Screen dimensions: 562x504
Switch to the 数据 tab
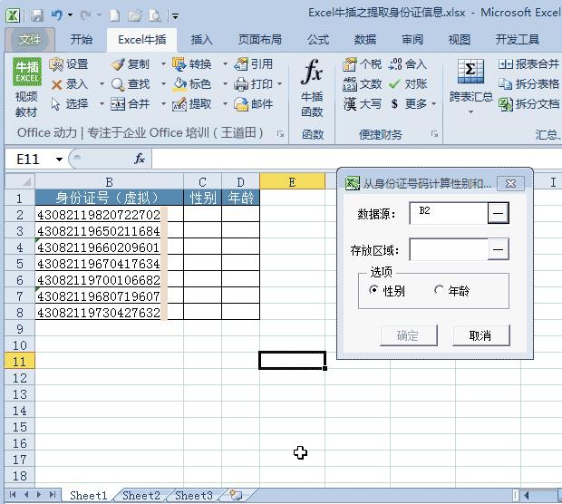(x=365, y=39)
